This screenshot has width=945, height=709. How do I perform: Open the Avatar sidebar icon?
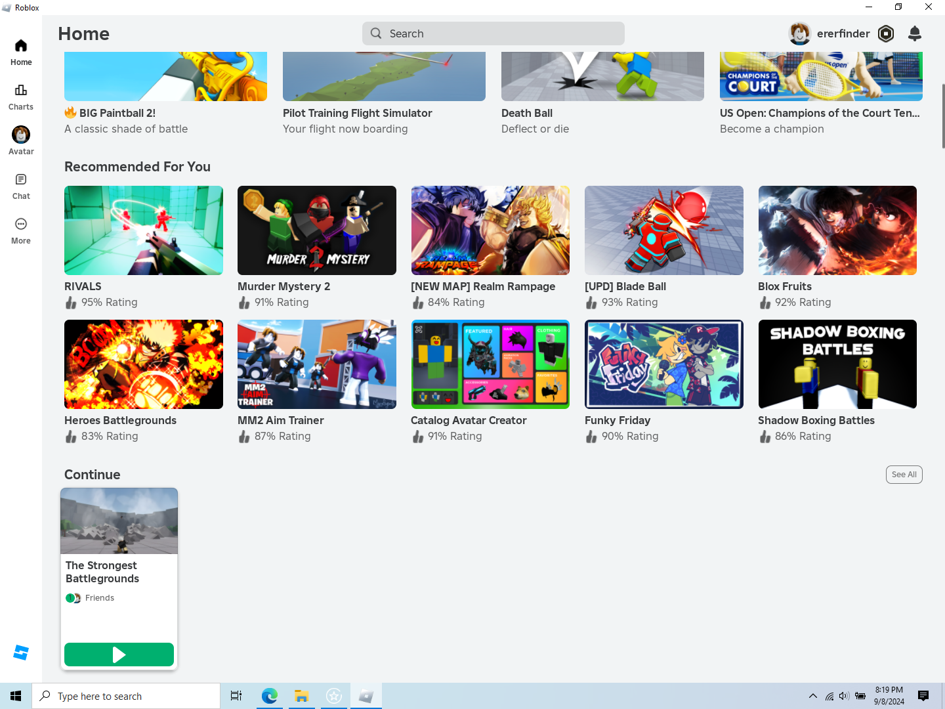pos(21,135)
